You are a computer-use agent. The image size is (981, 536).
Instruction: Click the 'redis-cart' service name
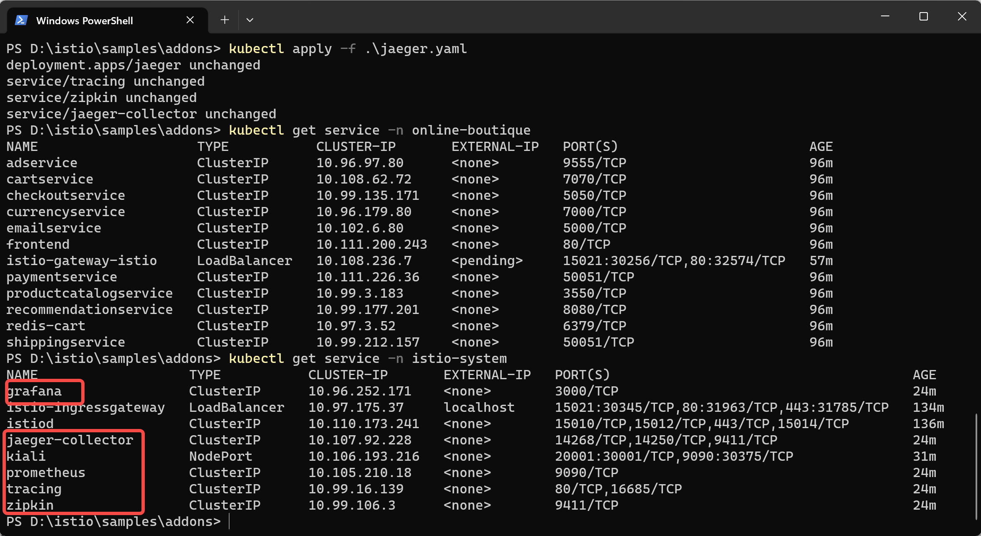(x=46, y=326)
